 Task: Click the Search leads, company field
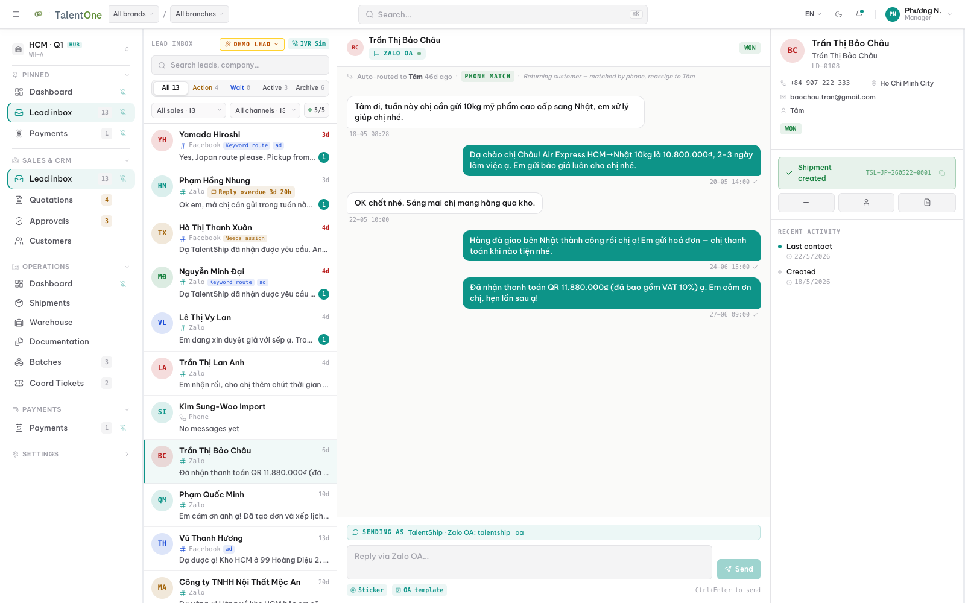pyautogui.click(x=240, y=65)
